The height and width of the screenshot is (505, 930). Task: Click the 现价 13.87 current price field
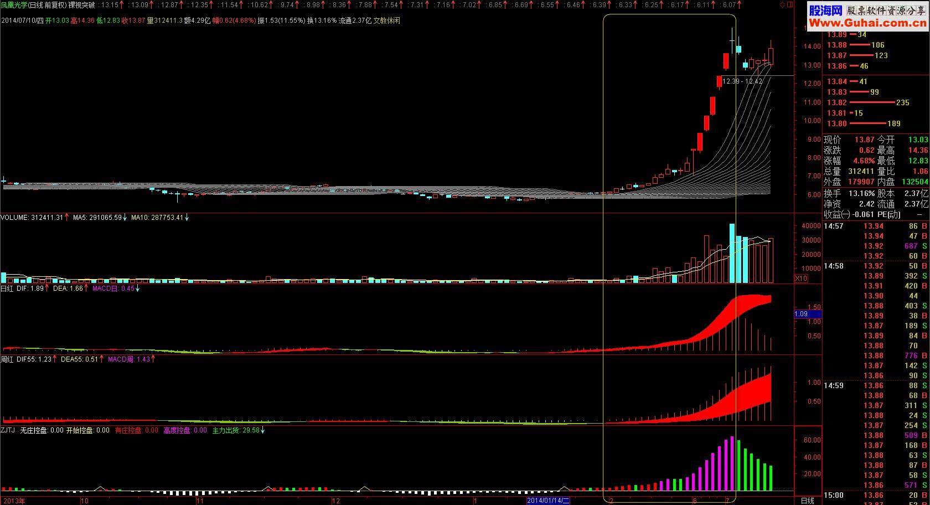(x=849, y=140)
